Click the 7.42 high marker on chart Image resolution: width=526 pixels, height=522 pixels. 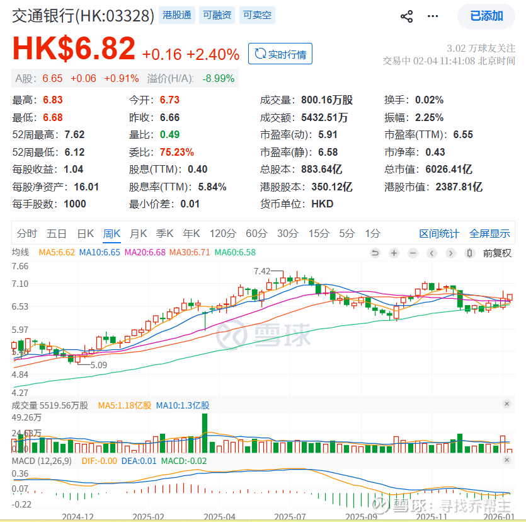(x=262, y=271)
